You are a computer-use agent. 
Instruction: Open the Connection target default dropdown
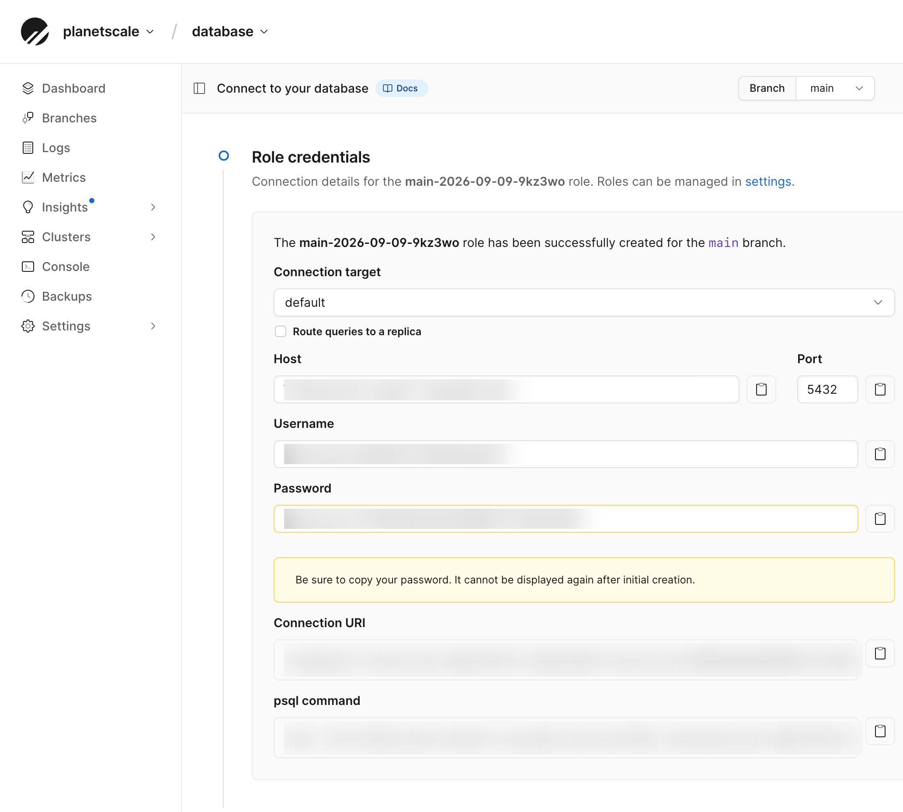click(583, 302)
